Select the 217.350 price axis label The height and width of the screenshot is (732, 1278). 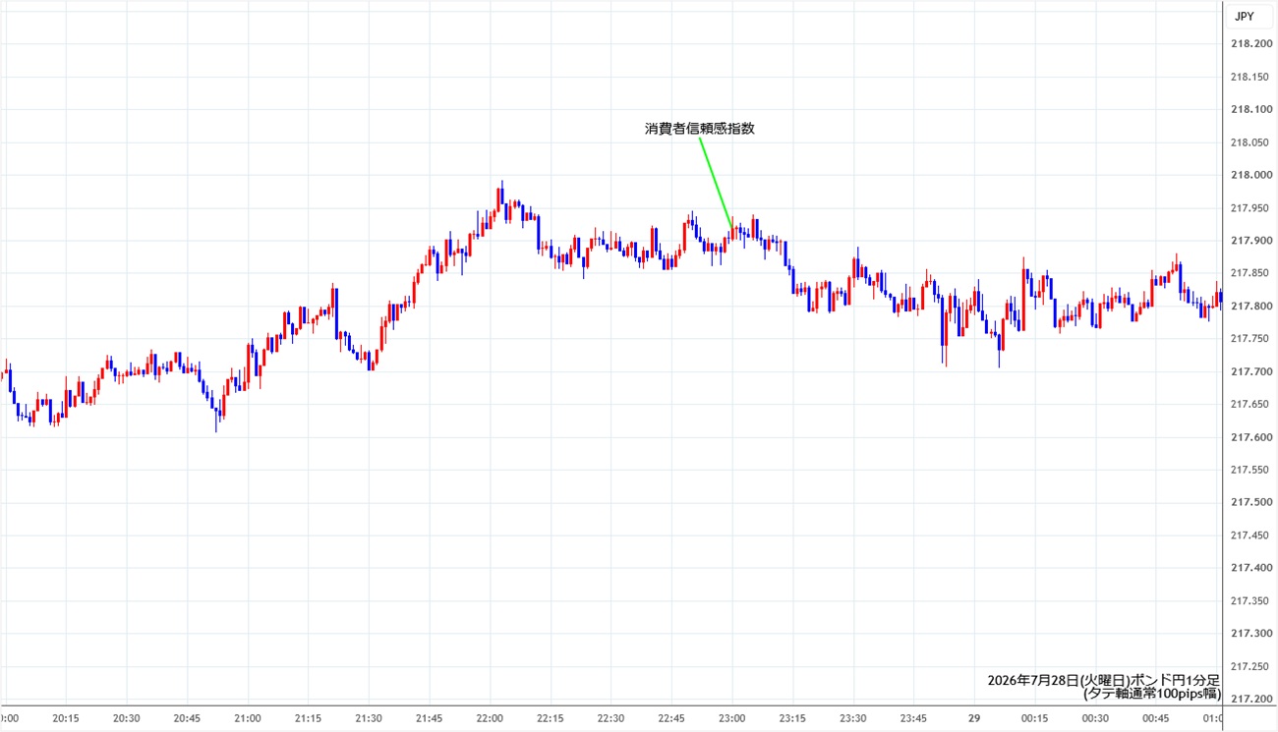tap(1249, 600)
